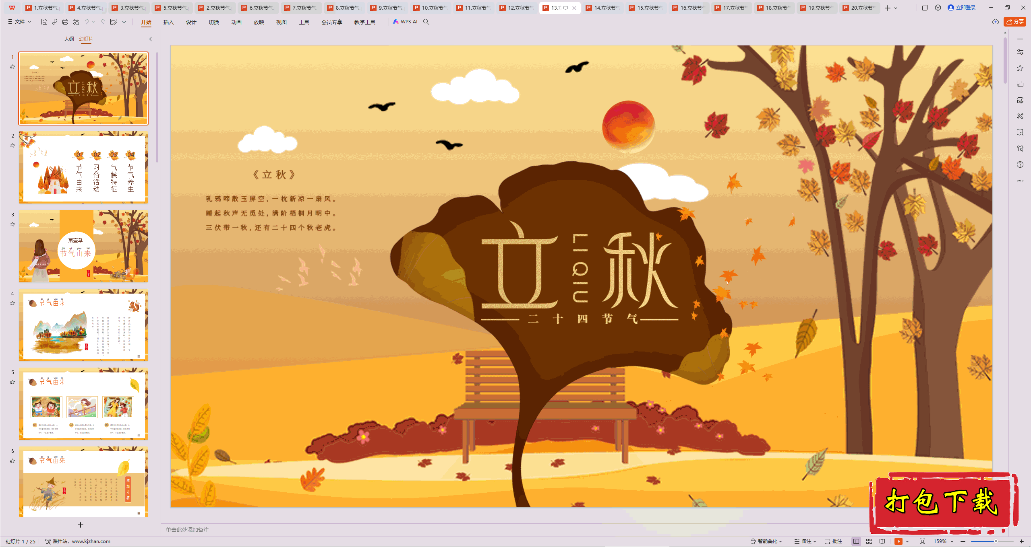The height and width of the screenshot is (547, 1031).
Task: Click the zoom in plus icon
Action: (1022, 541)
